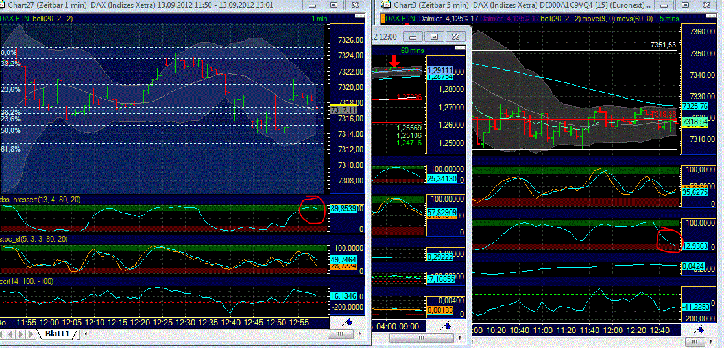
Task: Click the '7318,54' price tag in Chart3
Action: tap(695, 121)
